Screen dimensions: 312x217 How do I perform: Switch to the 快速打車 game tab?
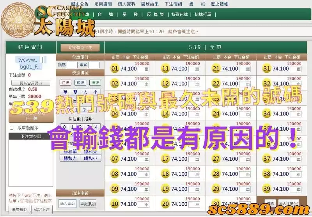(203, 14)
